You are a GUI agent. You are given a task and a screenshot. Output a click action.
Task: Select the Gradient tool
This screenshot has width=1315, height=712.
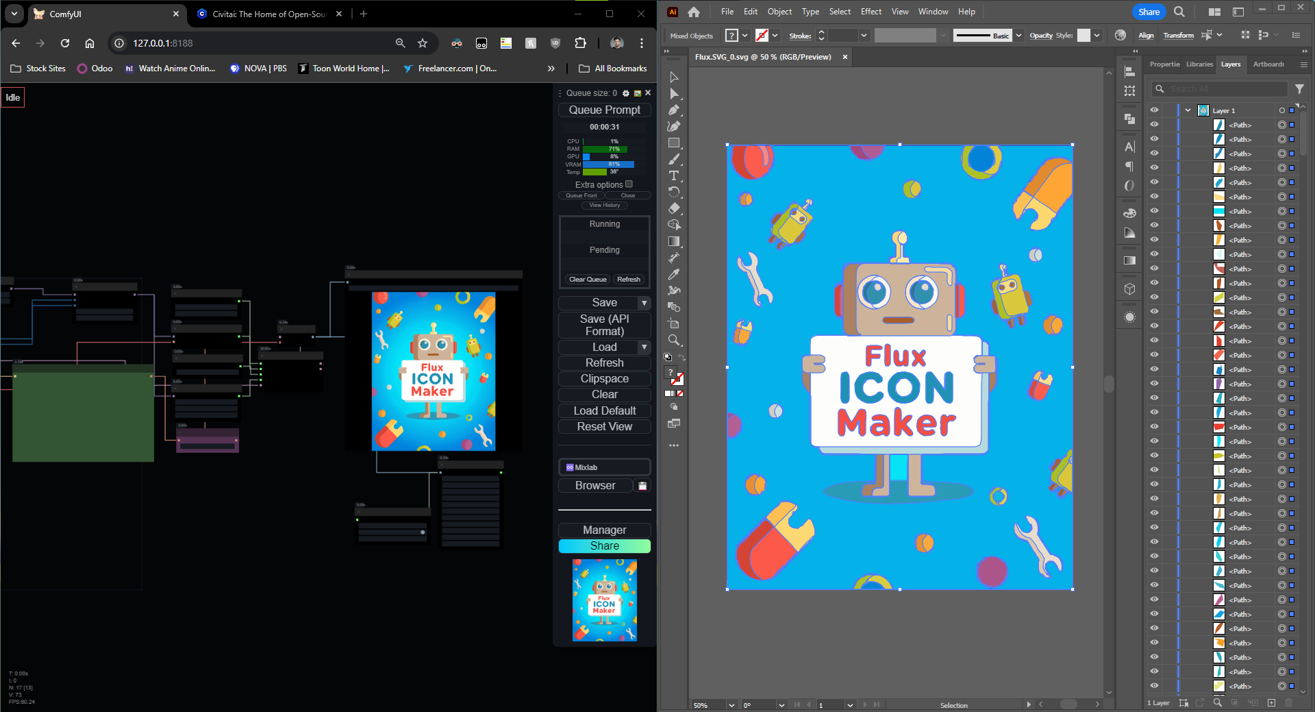pos(674,241)
